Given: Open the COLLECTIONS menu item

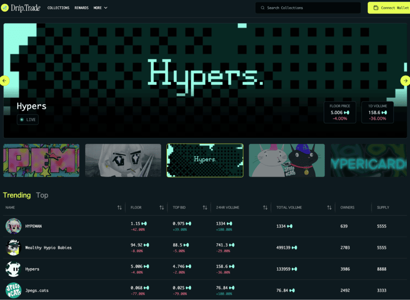Looking at the screenshot, I should pos(58,8).
